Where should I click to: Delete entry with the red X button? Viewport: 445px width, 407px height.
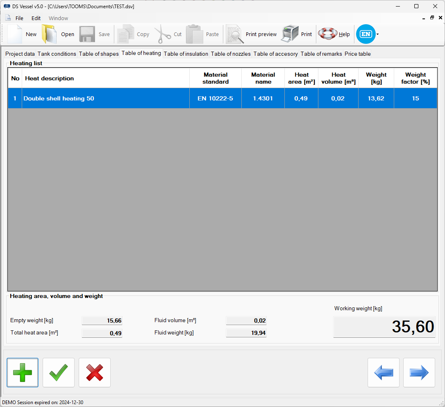(95, 373)
